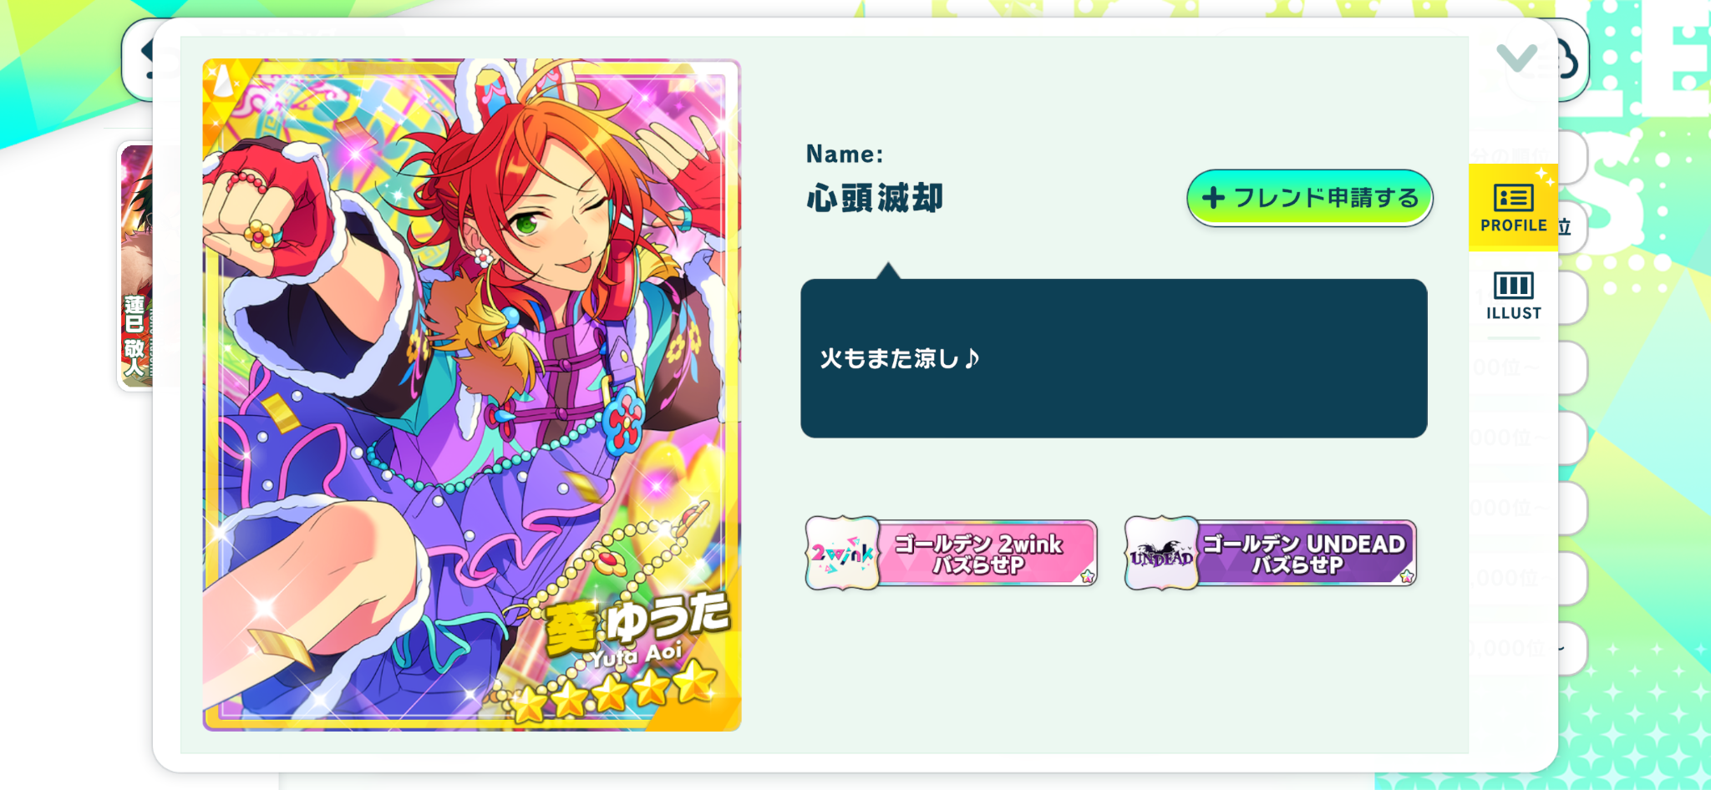Click the star marker on the UNDEAD badge
Image resolution: width=1711 pixels, height=790 pixels.
coord(1407,576)
